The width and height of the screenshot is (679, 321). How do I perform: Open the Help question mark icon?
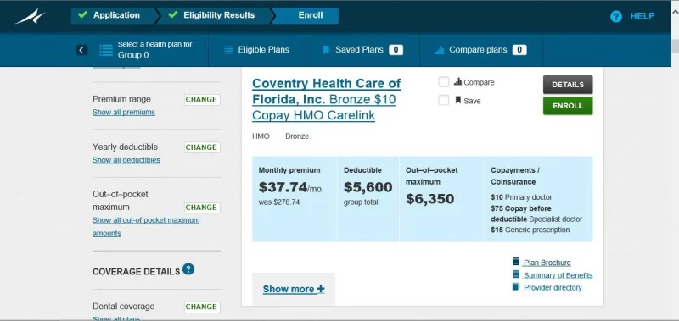[x=616, y=17]
